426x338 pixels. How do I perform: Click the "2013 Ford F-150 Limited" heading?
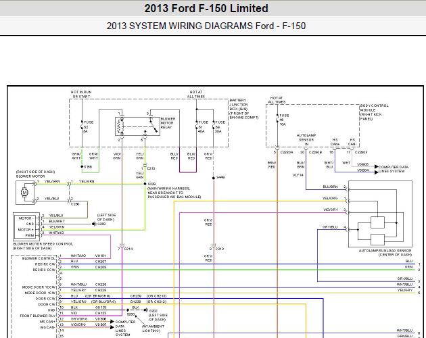(206, 8)
